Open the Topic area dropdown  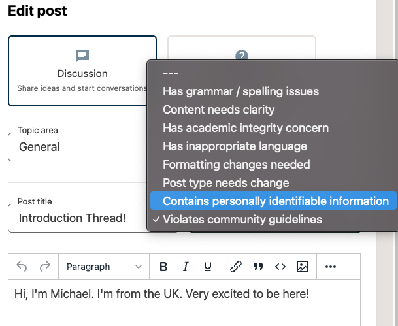77,147
